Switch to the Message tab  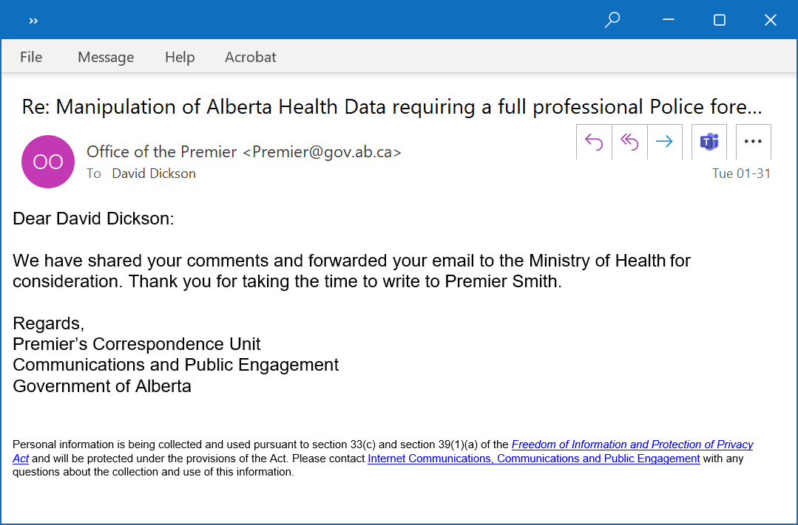tap(106, 57)
